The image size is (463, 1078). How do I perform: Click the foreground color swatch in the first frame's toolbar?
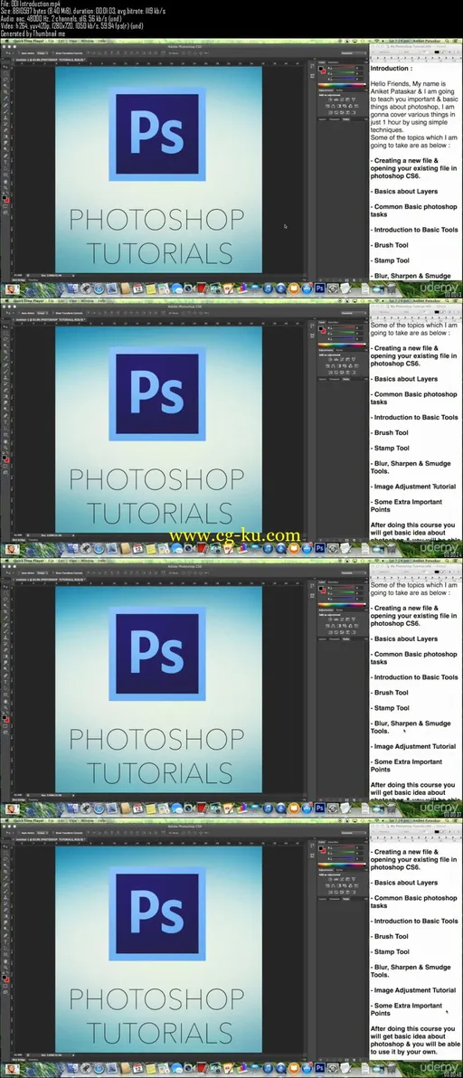pyautogui.click(x=5, y=197)
